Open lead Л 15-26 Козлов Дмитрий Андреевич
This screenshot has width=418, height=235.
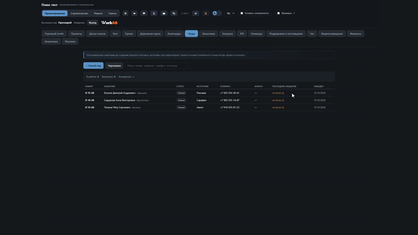tap(209, 93)
